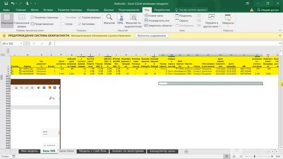Open the Файл tab
Screen dimensions: 283x159
tap(6, 10)
